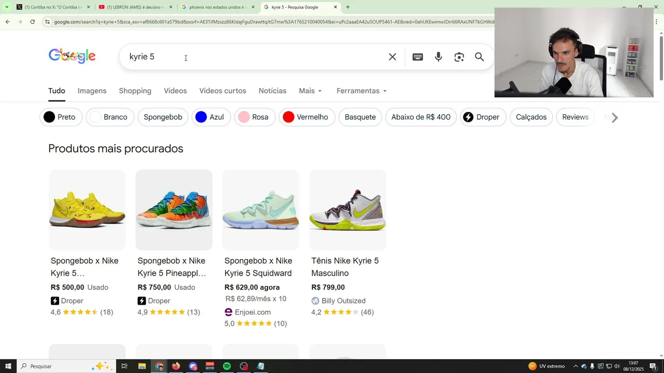Open Voicemeeter from the taskbar
Viewport: 664px width, 373px height.
210,366
